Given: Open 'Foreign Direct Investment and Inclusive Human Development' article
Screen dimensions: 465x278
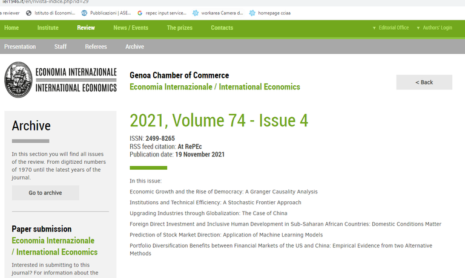Looking at the screenshot, I should point(285,224).
